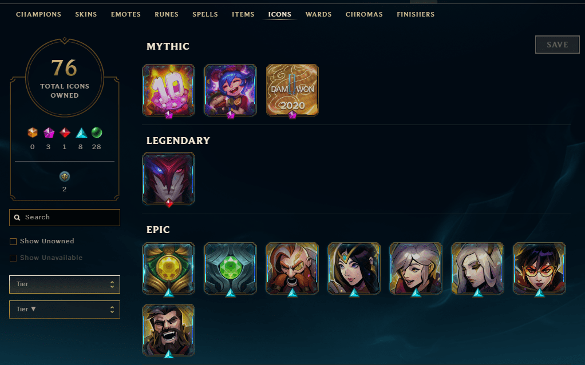Click the pink mythic gem counter icon

49,133
